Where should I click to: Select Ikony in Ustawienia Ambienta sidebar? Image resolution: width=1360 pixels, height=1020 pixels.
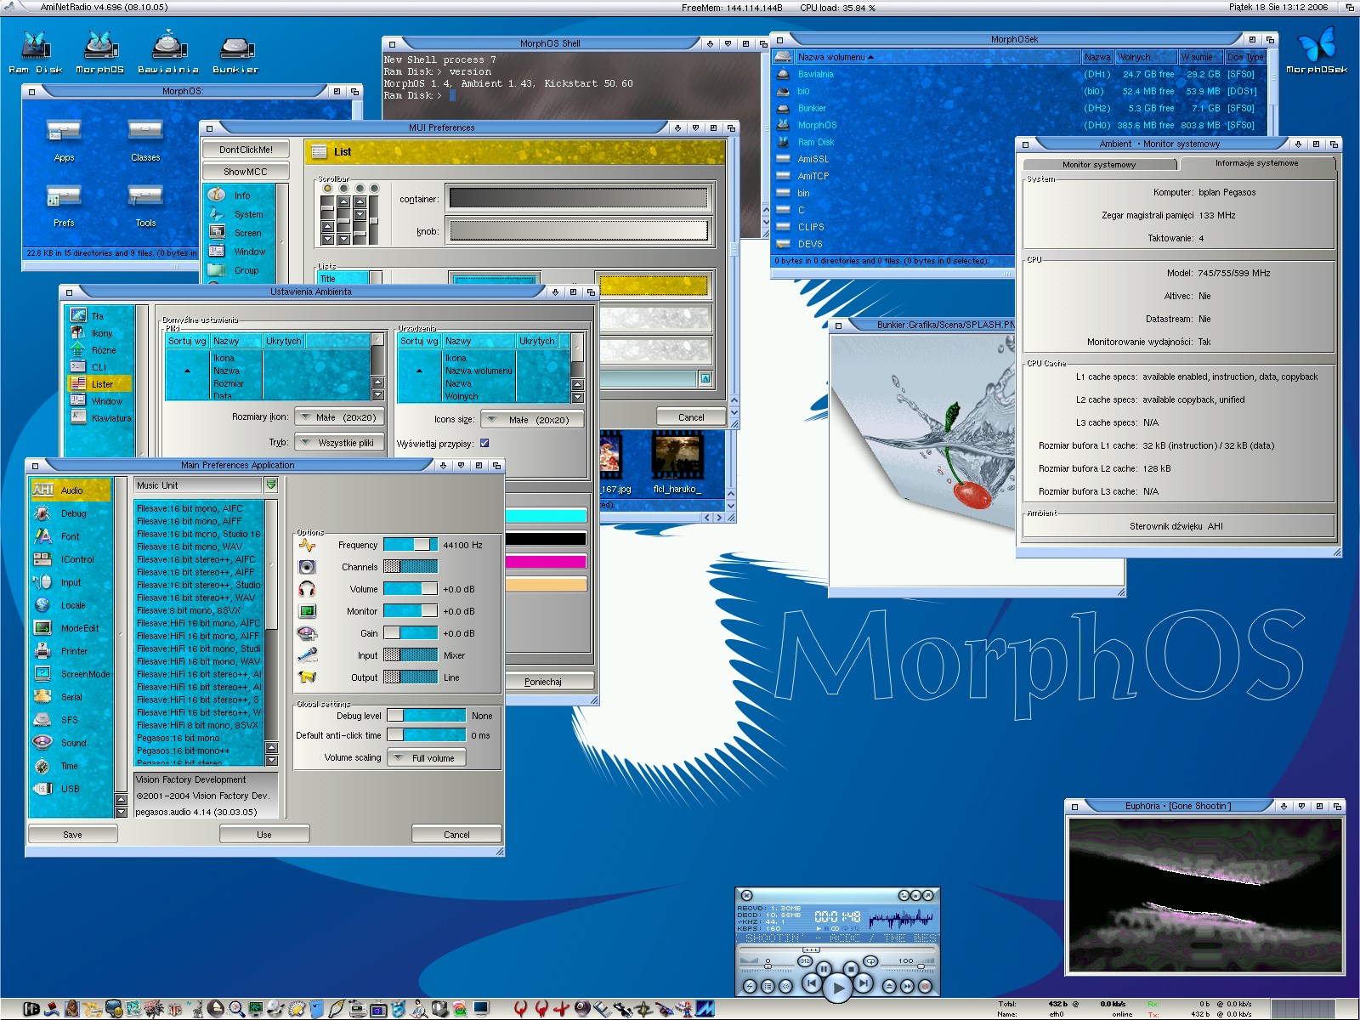tap(100, 333)
